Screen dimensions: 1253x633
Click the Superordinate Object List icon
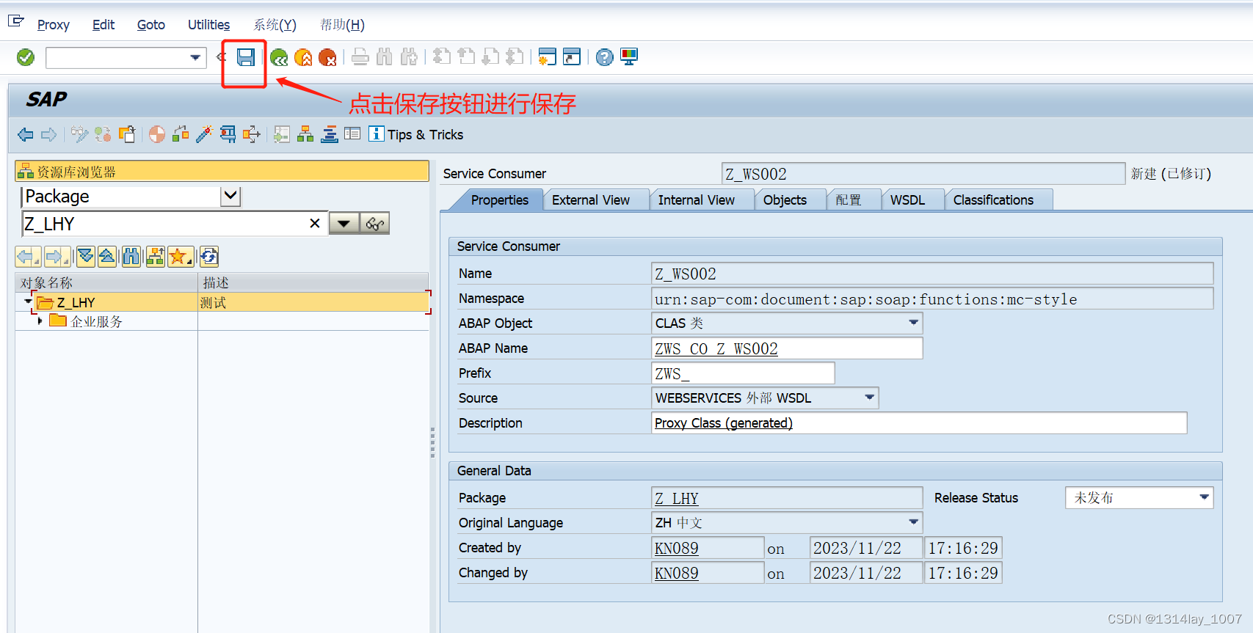(x=156, y=256)
